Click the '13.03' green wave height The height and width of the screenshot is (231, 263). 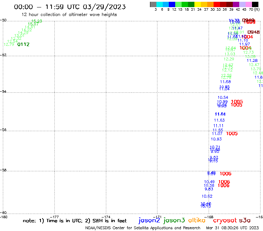click(230, 54)
